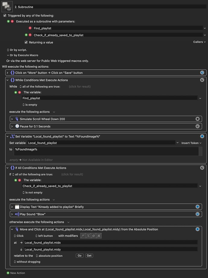The width and height of the screenshot is (208, 278).
Task: Uncheck the "Returning a value" checkbox
Action: (26, 42)
